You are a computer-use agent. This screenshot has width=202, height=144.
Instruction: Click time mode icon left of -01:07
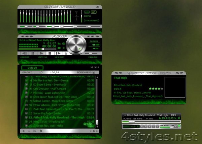pyautogui.click(x=44, y=43)
